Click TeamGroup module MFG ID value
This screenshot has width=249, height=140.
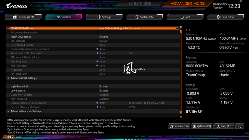point(195,75)
